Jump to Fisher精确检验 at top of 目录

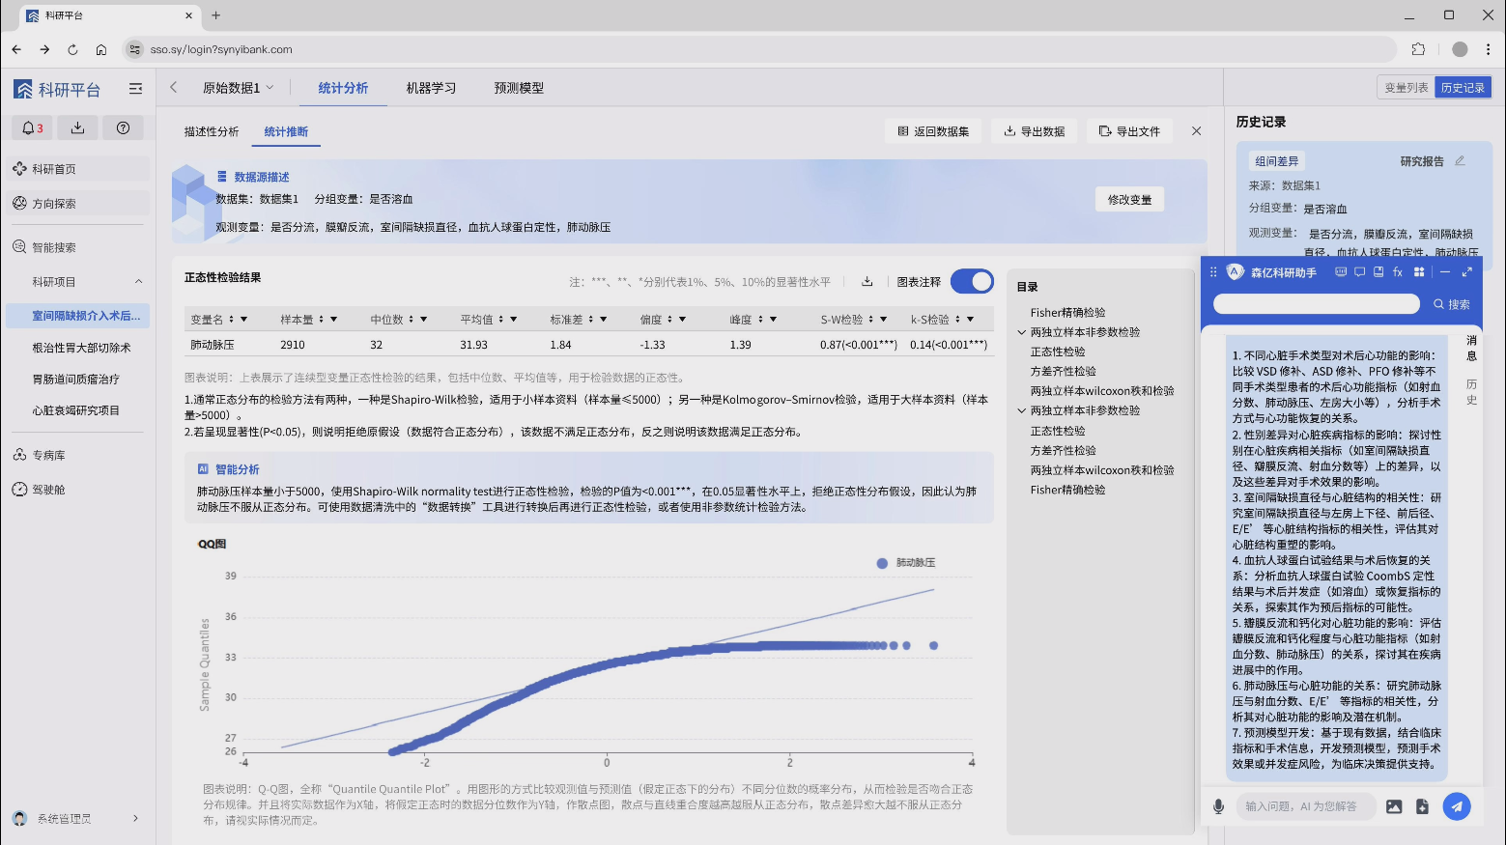point(1067,313)
